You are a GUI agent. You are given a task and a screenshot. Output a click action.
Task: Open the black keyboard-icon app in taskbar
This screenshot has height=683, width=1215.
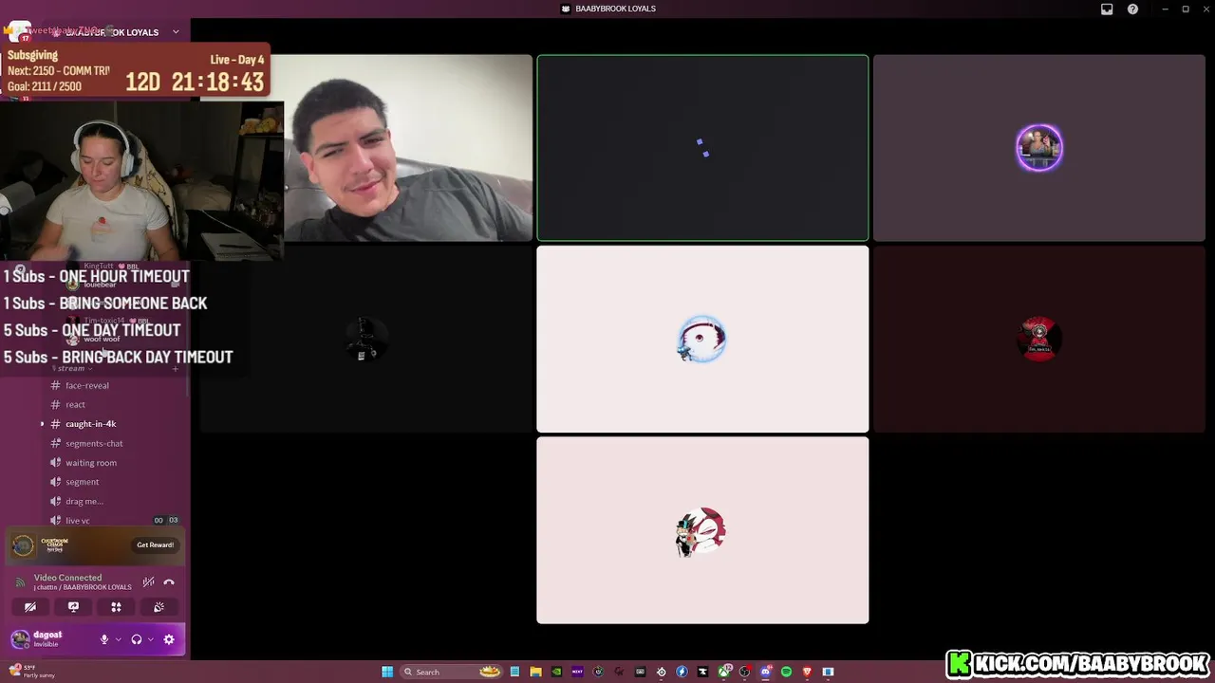point(640,672)
